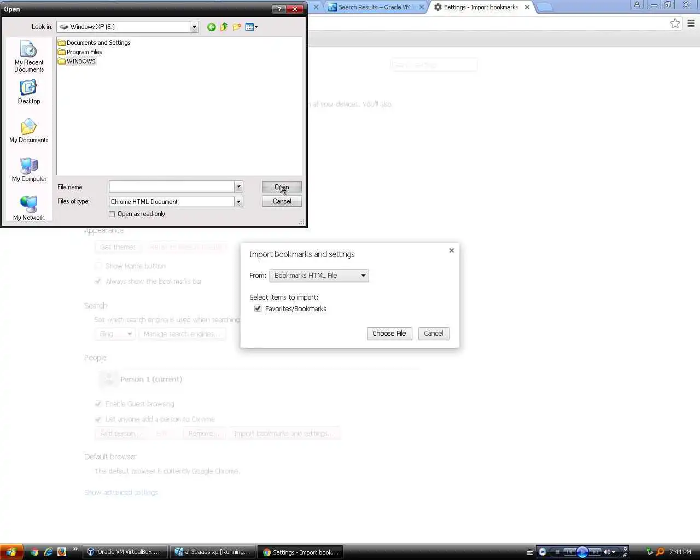
Task: Go back with the green arrow in Open dialog
Action: tap(211, 27)
